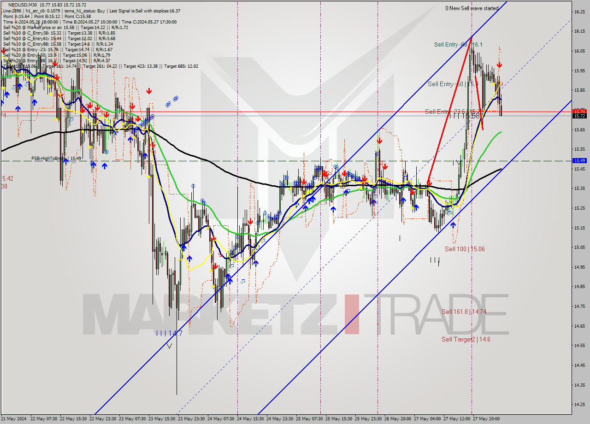
Task: Click the '21 May 2024' date label
Action: (14, 419)
